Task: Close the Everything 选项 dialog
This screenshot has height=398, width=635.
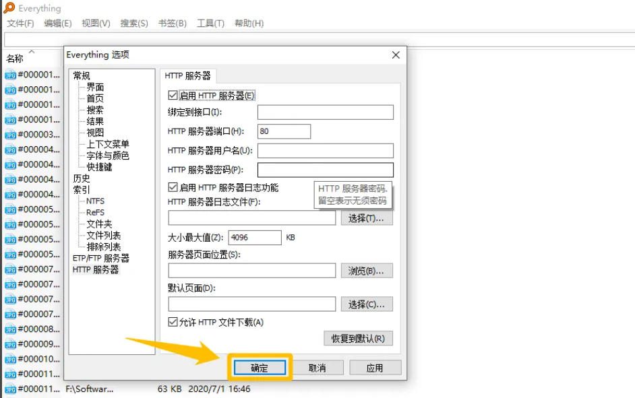Action: tap(395, 55)
